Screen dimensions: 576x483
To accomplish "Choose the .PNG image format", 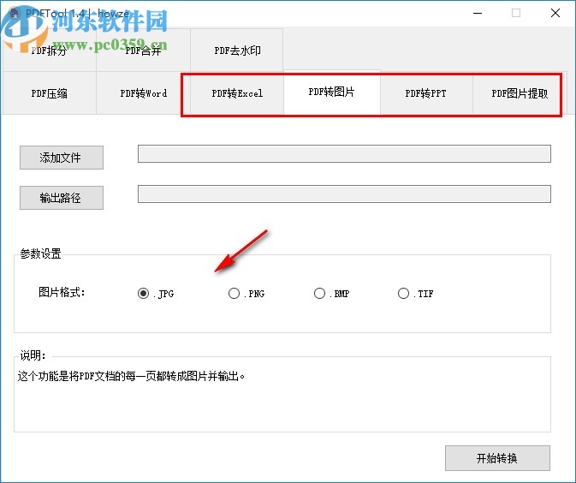I will point(246,294).
